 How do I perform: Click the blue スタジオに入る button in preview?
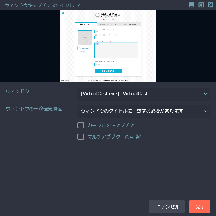[108, 71]
